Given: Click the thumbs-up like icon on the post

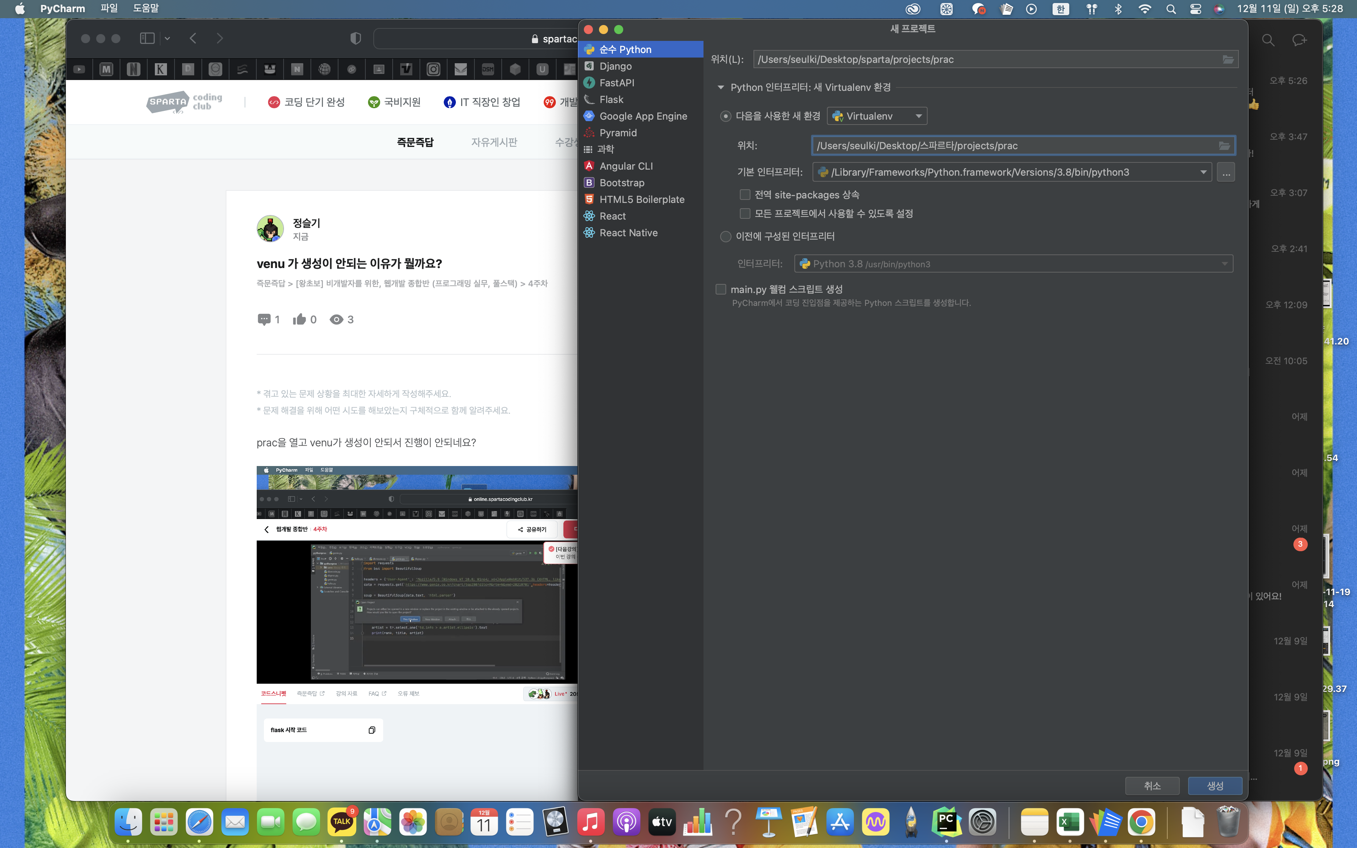Looking at the screenshot, I should pos(299,319).
